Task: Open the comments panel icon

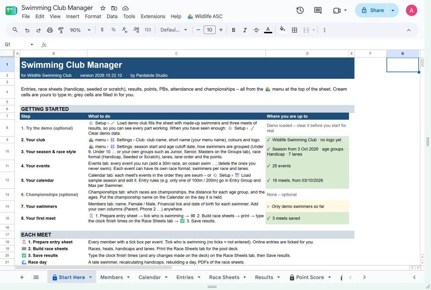Action: (318, 11)
